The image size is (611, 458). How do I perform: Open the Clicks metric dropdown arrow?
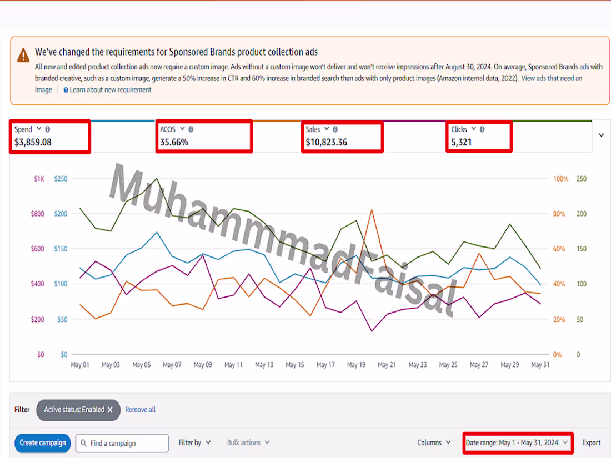(473, 129)
